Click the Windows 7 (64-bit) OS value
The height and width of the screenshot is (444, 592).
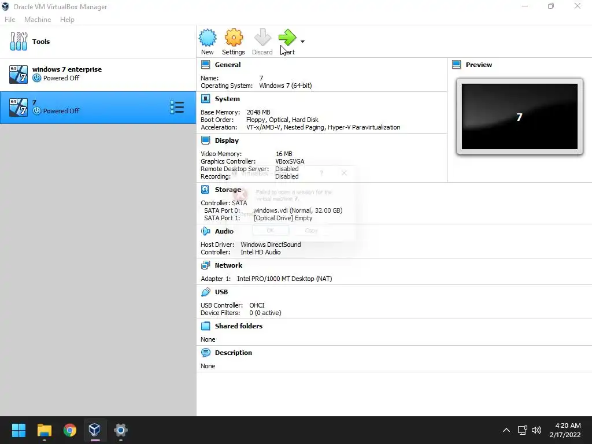pyautogui.click(x=286, y=86)
